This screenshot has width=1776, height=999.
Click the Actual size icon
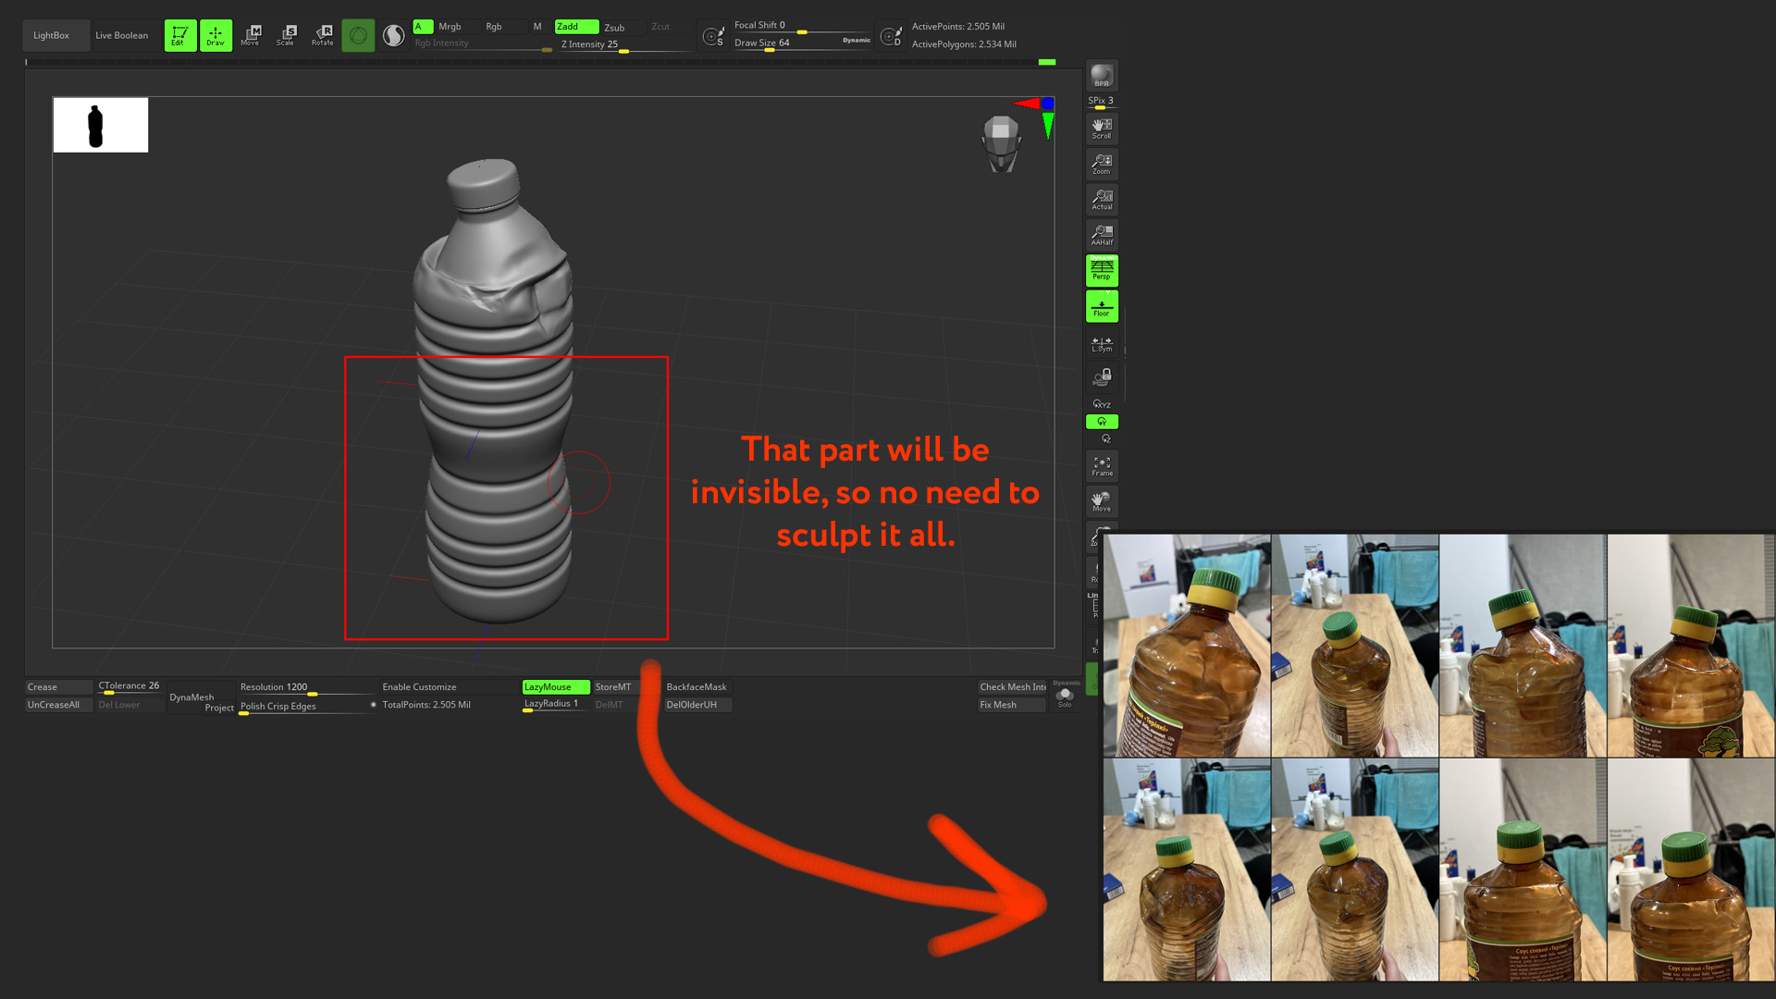[x=1101, y=200]
